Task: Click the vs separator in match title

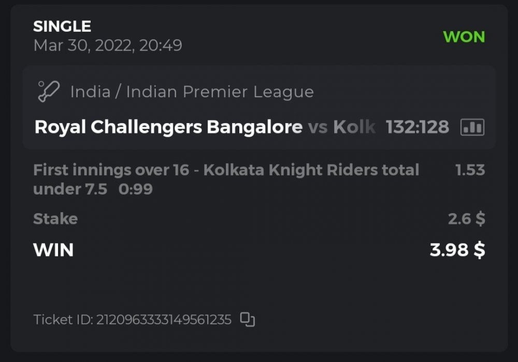Action: (318, 127)
